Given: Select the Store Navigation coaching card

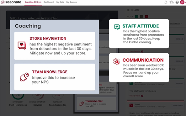Looking at the screenshot, I should 55,46.
